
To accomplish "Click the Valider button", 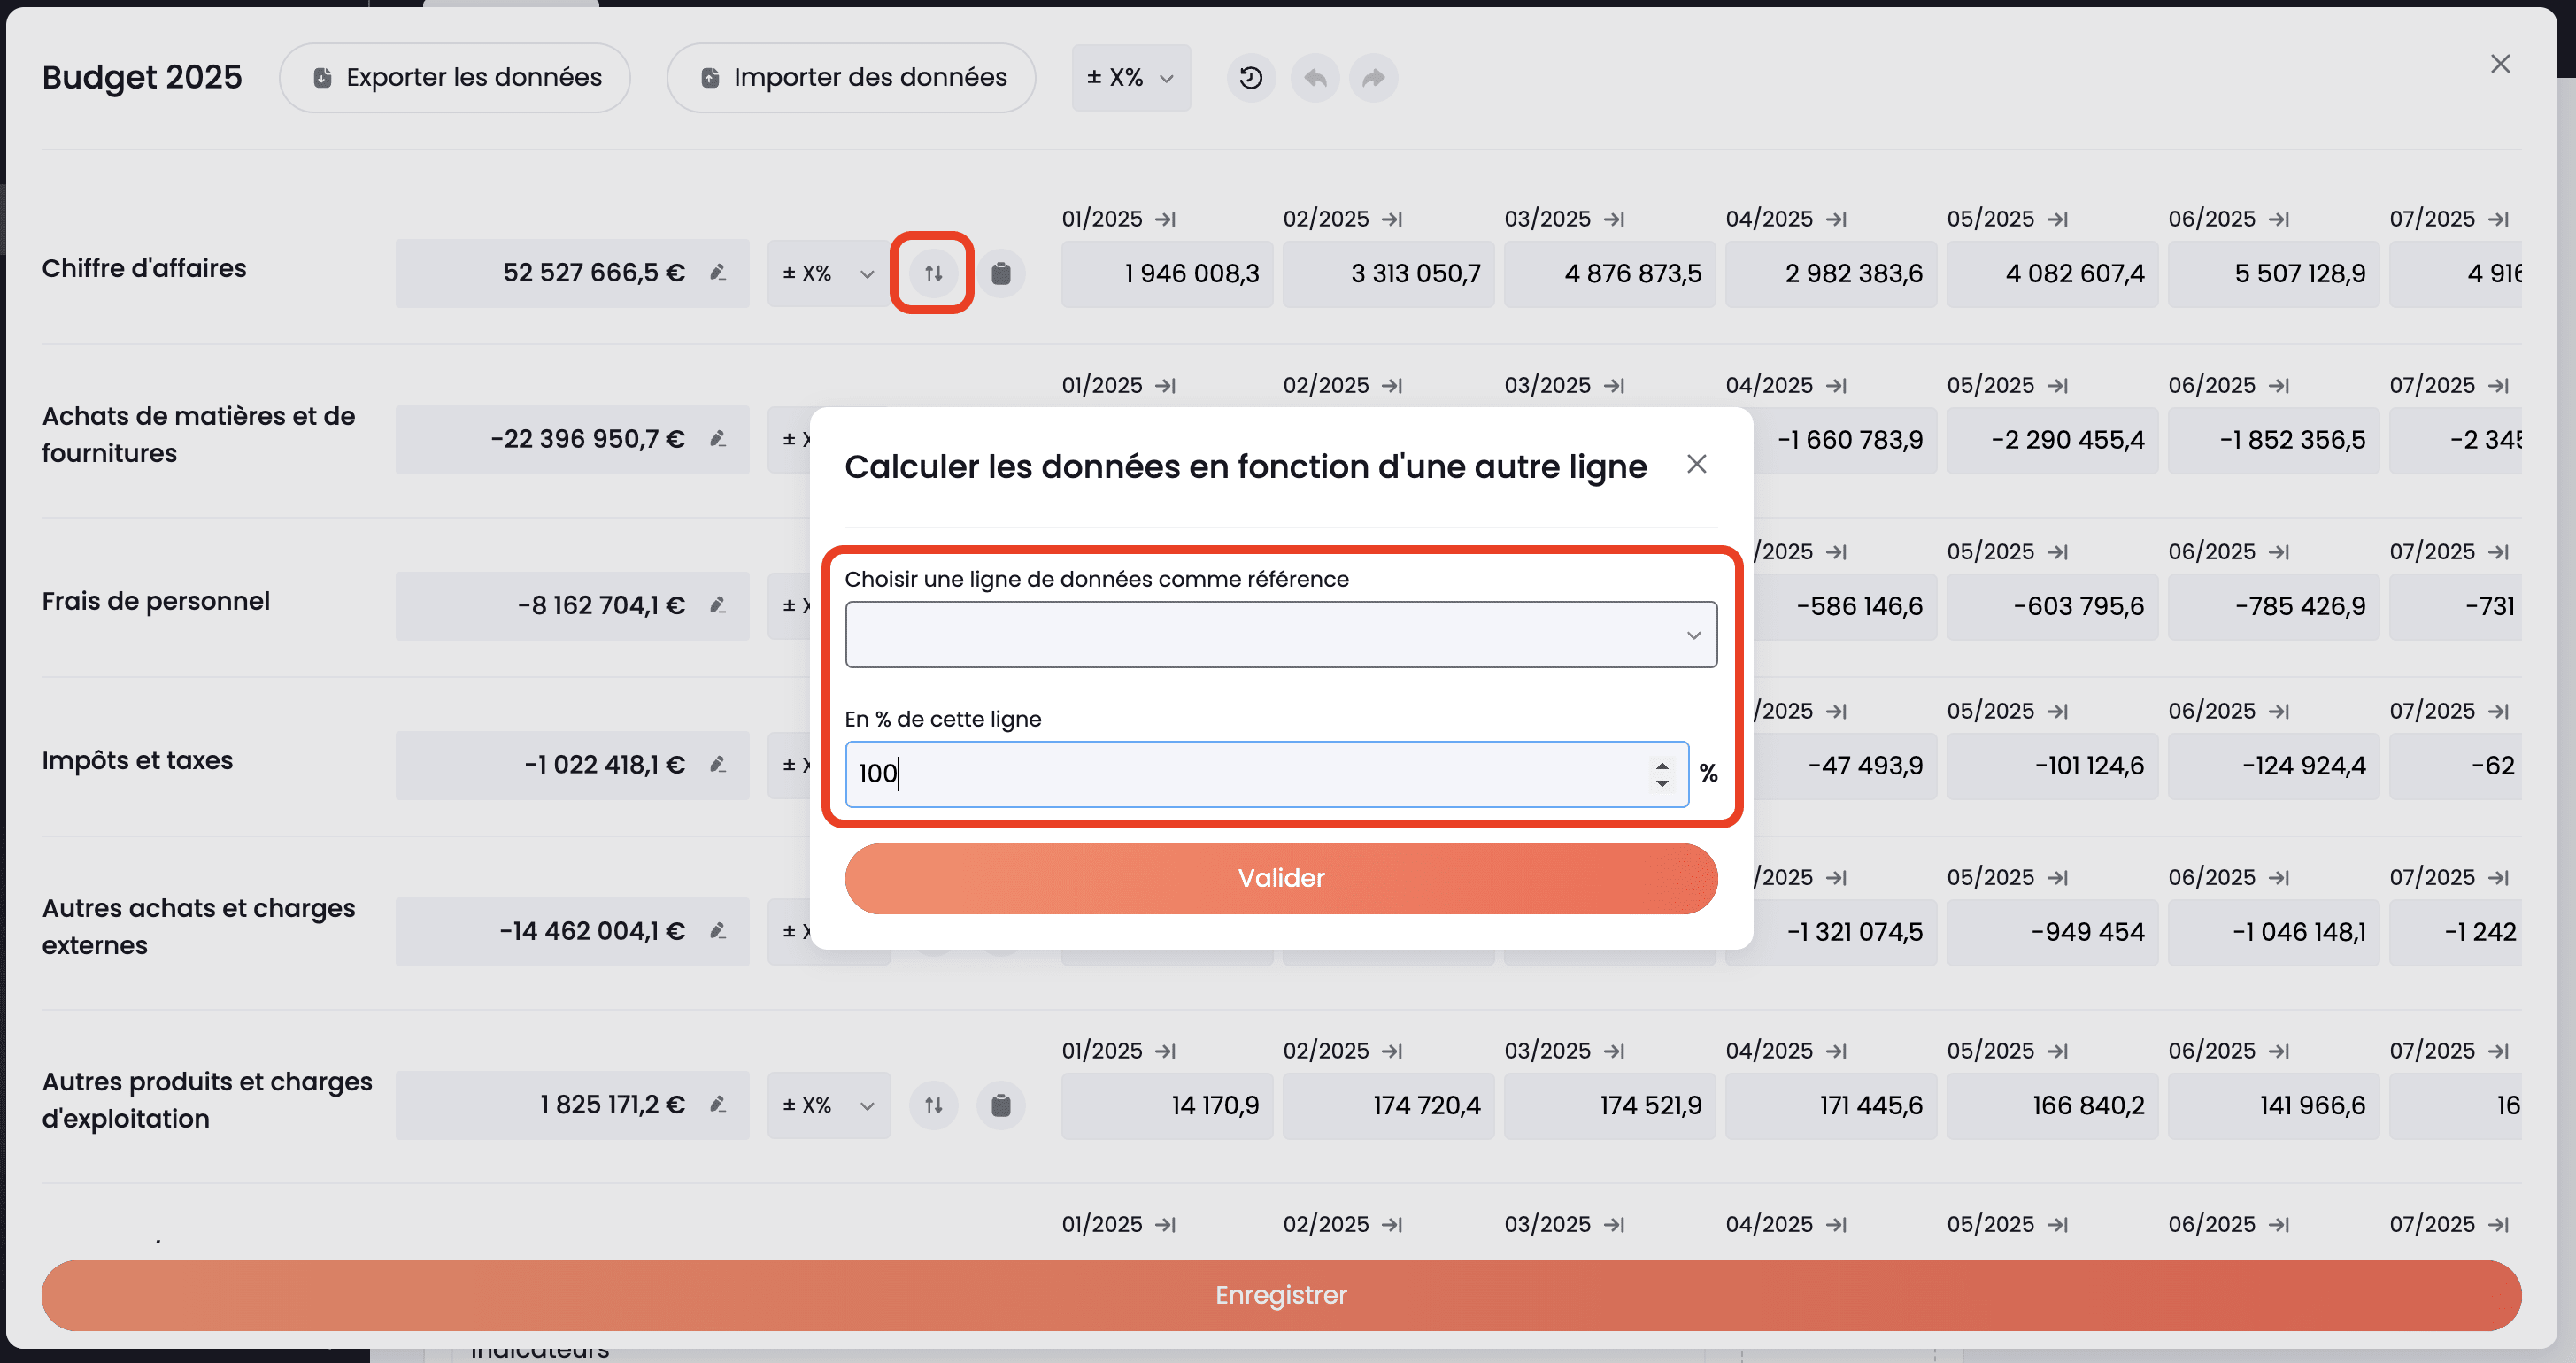I will pyautogui.click(x=1281, y=878).
